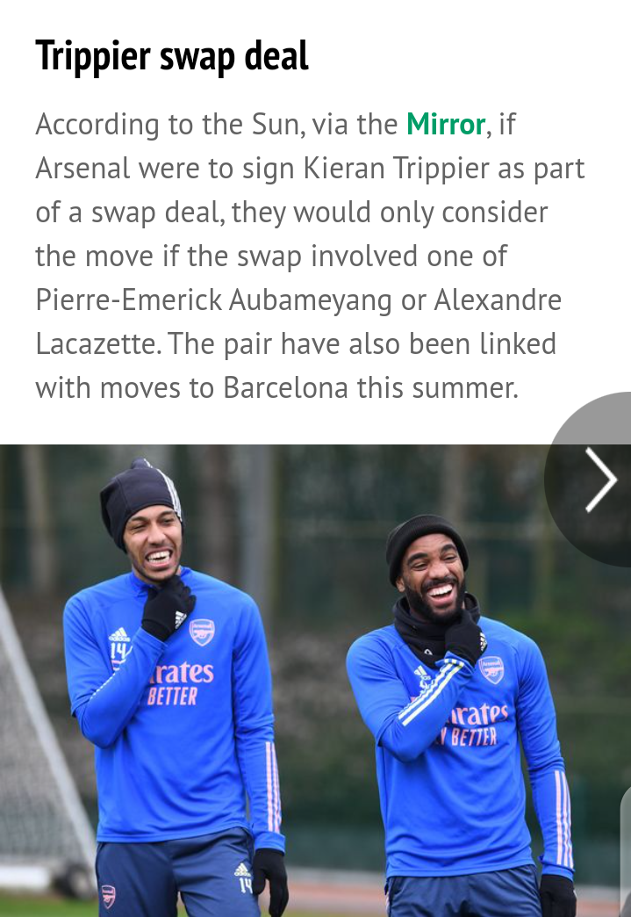Screen dimensions: 631x917
Task: Click number 14 on left player's chest
Action: point(120,650)
